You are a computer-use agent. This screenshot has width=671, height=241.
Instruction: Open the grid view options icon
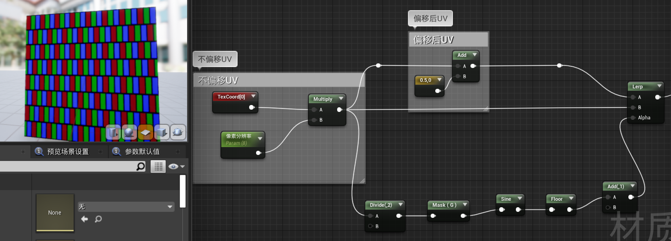pyautogui.click(x=158, y=167)
